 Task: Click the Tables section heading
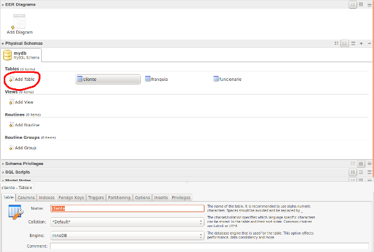click(x=12, y=68)
